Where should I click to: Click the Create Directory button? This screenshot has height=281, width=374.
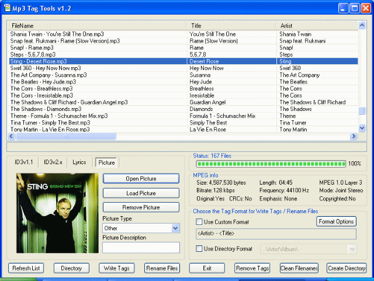(347, 268)
